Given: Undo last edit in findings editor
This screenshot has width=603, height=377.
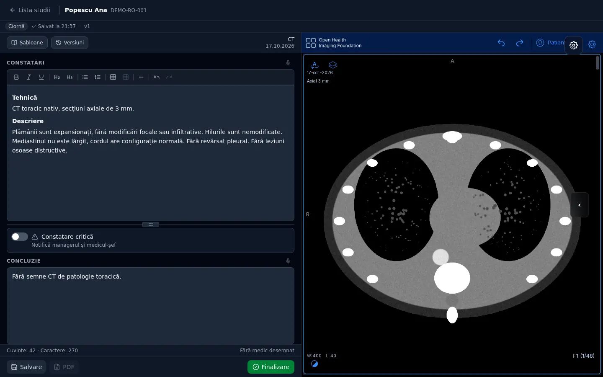Looking at the screenshot, I should coord(157,77).
